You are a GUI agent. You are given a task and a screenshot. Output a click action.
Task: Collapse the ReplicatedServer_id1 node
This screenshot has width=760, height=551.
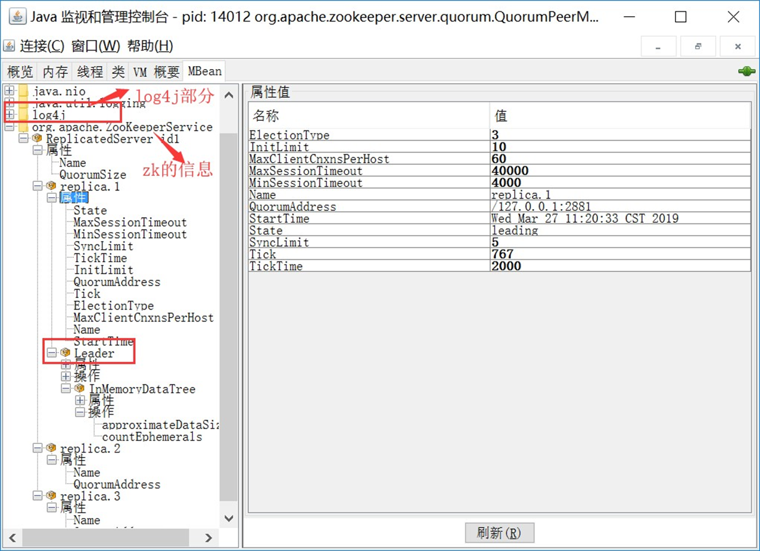pos(23,138)
